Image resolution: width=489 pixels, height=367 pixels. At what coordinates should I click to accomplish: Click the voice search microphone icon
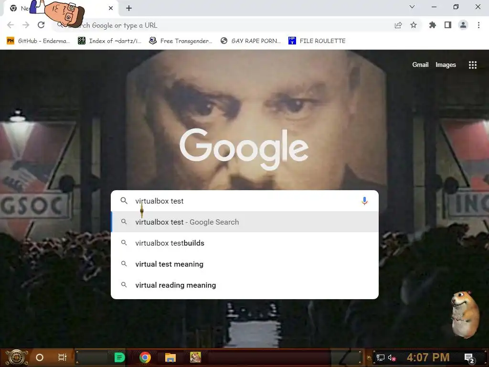[x=364, y=201]
